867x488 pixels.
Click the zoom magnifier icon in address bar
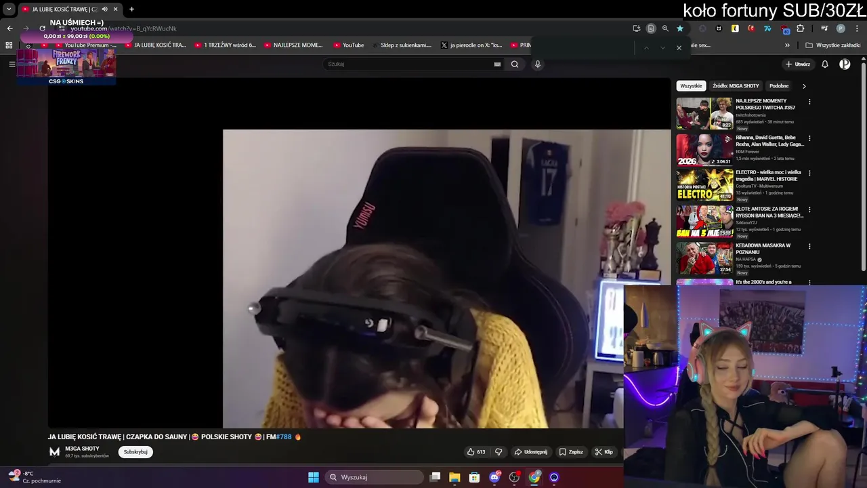pos(665,28)
